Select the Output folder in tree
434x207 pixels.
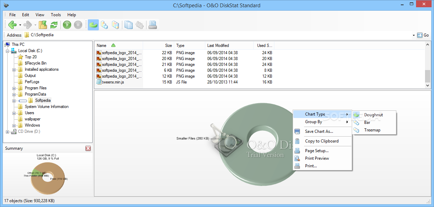pyautogui.click(x=30, y=76)
